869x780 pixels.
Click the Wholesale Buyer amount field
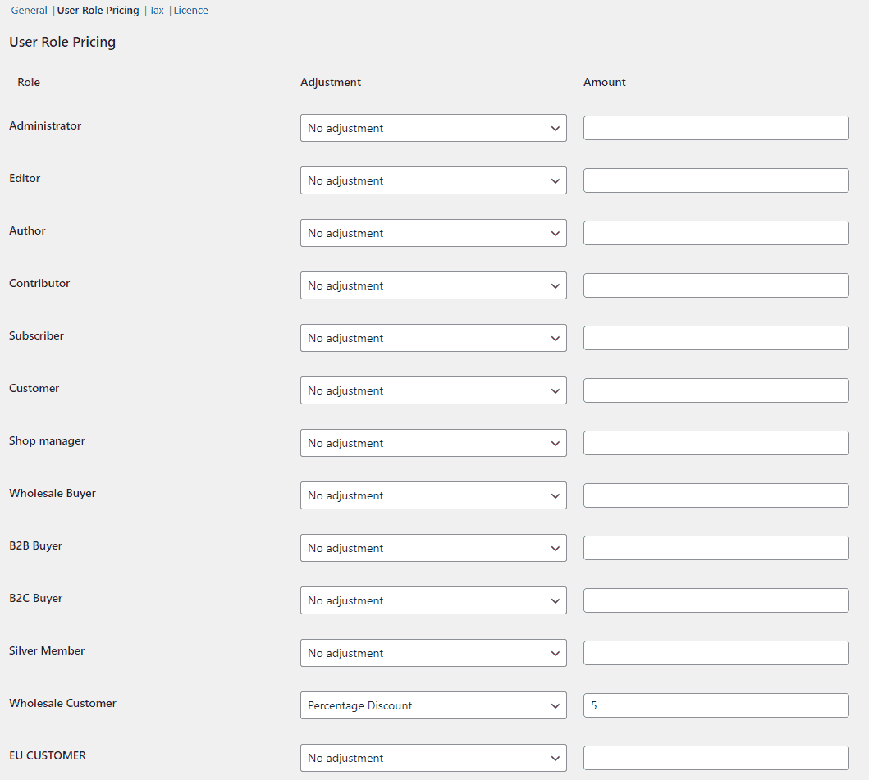716,495
